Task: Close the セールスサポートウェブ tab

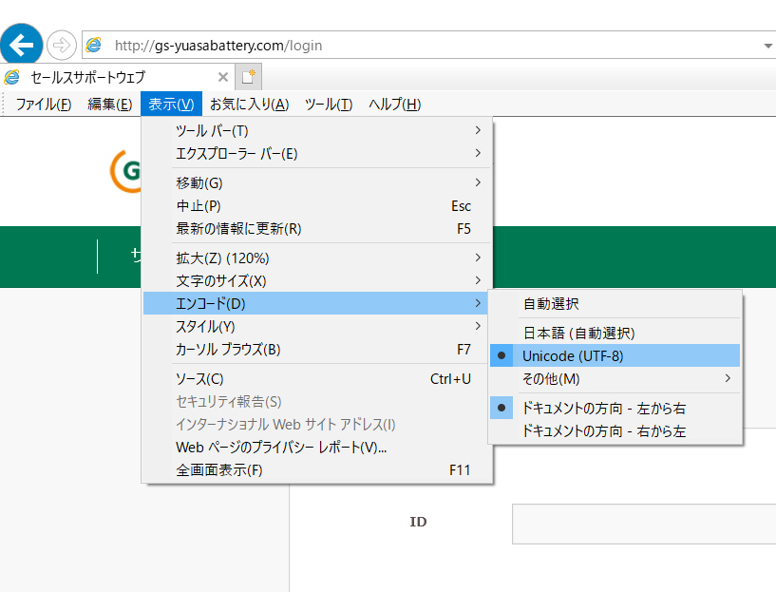Action: [222, 77]
